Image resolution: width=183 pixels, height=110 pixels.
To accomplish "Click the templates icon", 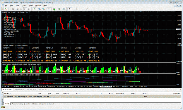I will [63, 9].
